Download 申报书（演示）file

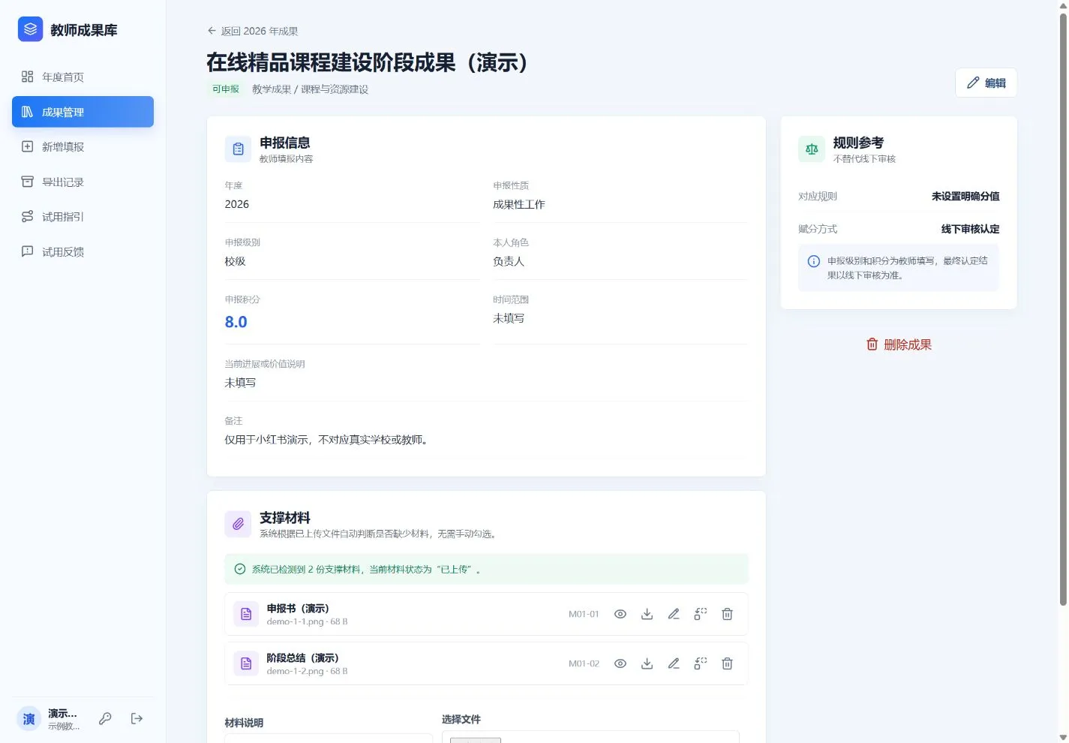(x=647, y=614)
